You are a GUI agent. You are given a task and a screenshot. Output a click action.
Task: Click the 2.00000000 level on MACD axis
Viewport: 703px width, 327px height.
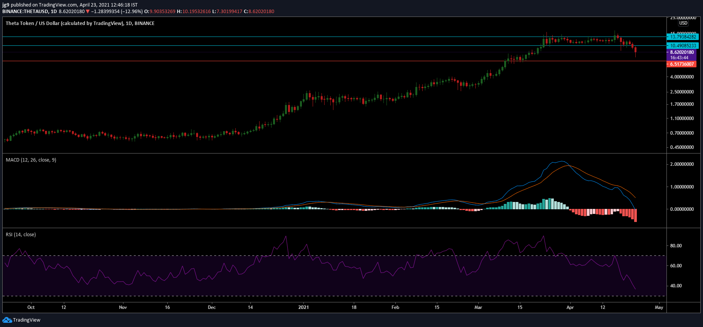[682, 164]
